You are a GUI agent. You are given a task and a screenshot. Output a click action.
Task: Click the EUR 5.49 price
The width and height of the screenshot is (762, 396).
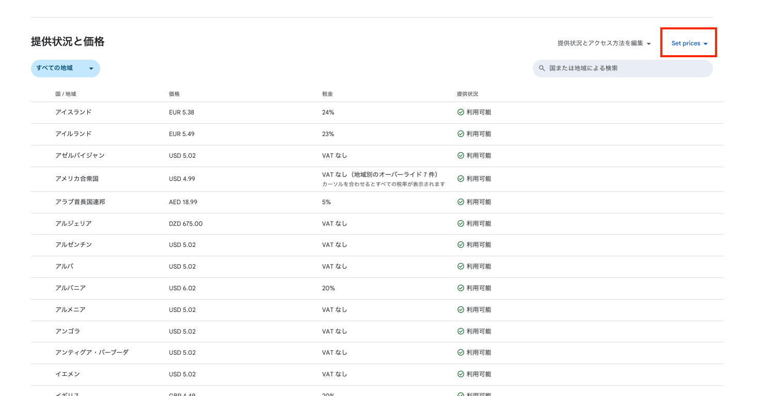tap(182, 134)
